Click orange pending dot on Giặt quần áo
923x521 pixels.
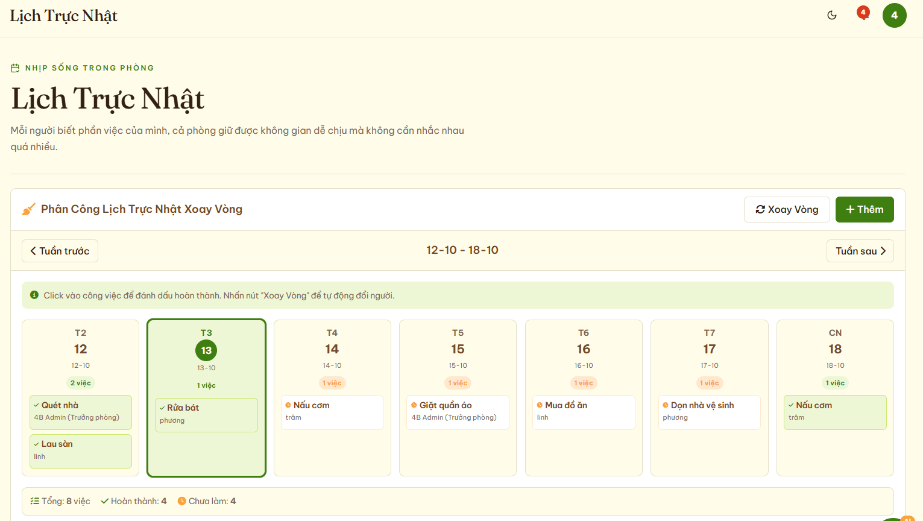[x=414, y=405]
